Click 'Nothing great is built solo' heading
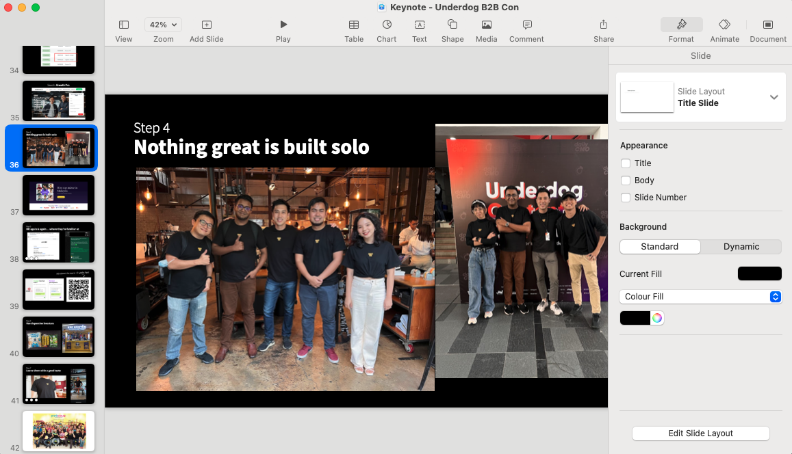Image resolution: width=792 pixels, height=454 pixels. (x=251, y=147)
